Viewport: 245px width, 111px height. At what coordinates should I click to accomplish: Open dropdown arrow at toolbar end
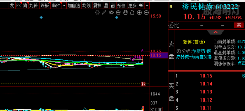point(147,6)
